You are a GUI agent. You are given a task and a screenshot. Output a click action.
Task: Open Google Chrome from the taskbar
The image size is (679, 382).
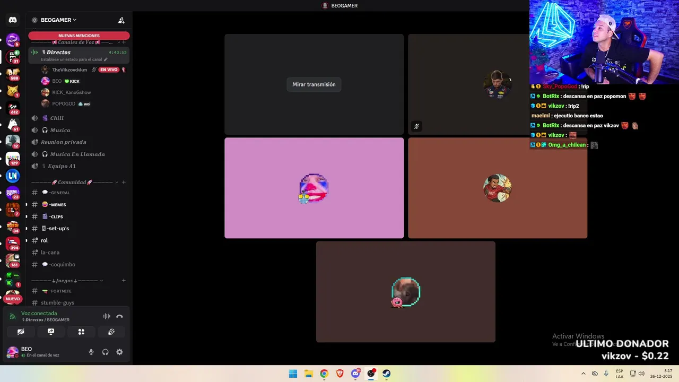click(324, 374)
